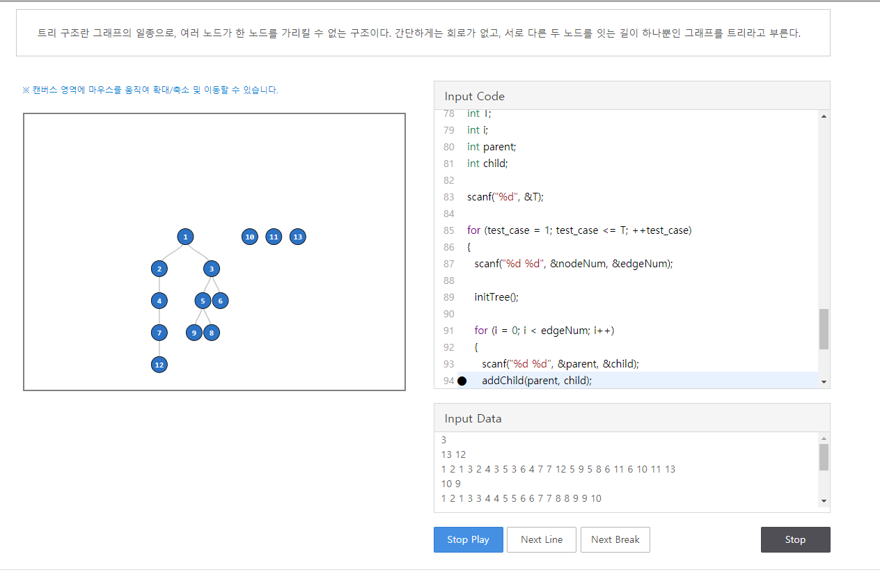Image resolution: width=880 pixels, height=586 pixels.
Task: Select tree node 9
Action: [194, 333]
